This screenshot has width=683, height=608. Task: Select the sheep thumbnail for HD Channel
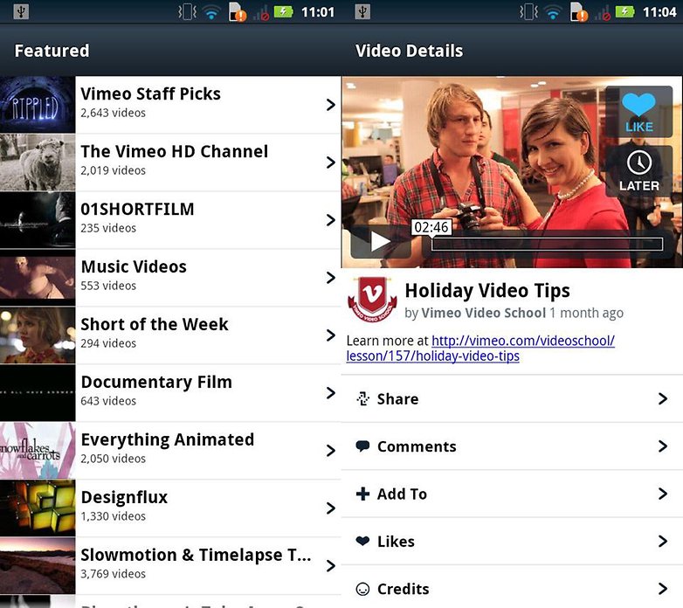coord(38,162)
